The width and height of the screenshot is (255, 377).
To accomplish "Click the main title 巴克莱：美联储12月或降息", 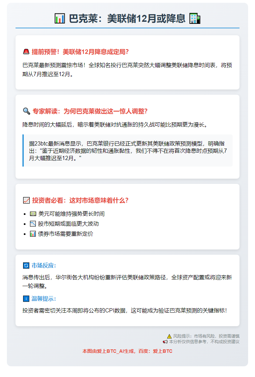I will (127, 19).
